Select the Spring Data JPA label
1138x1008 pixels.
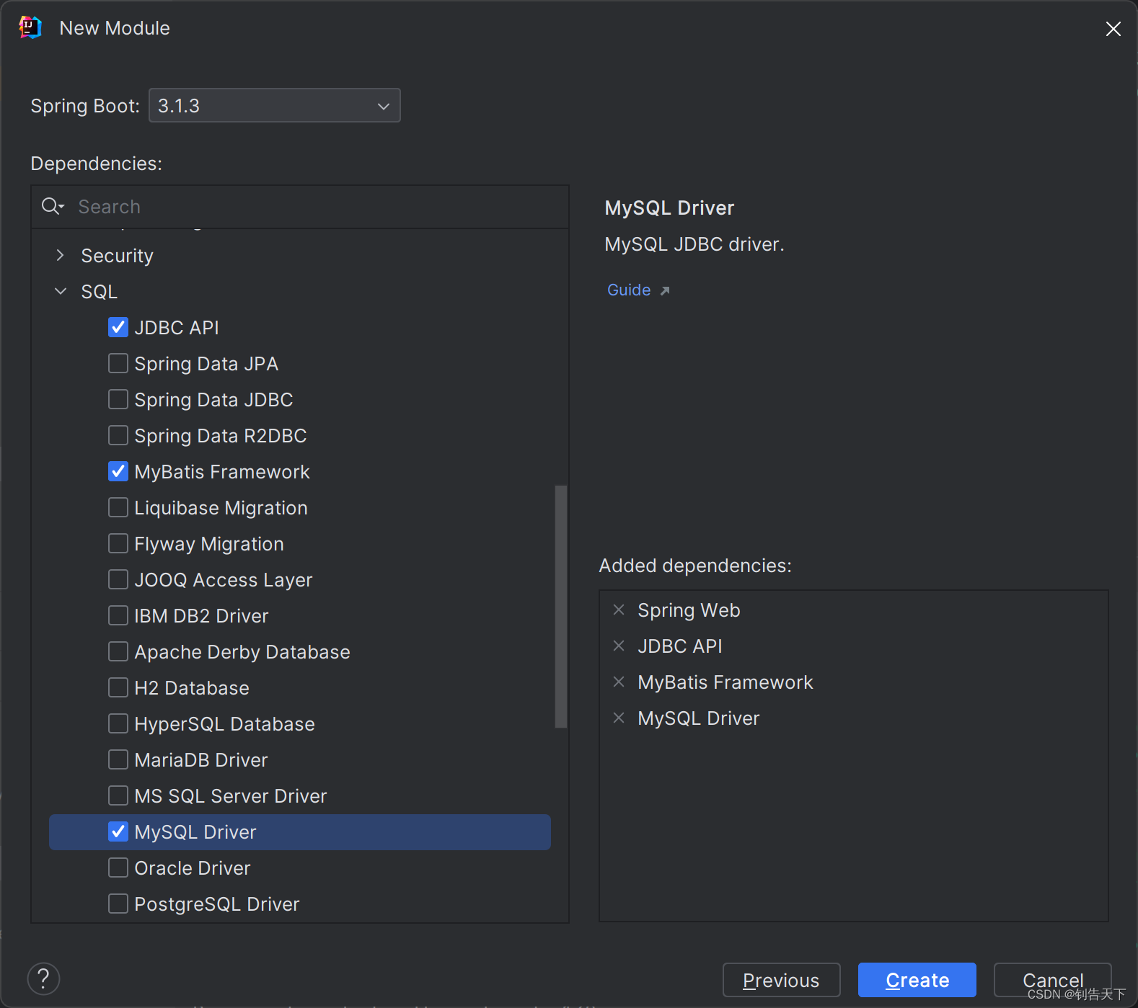[x=206, y=364]
